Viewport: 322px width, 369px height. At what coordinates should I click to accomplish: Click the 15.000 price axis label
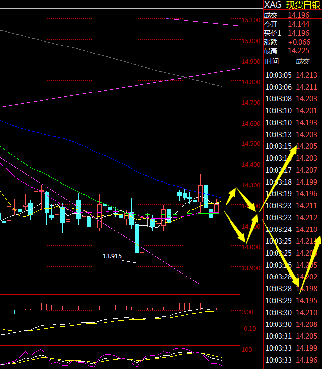coord(251,41)
